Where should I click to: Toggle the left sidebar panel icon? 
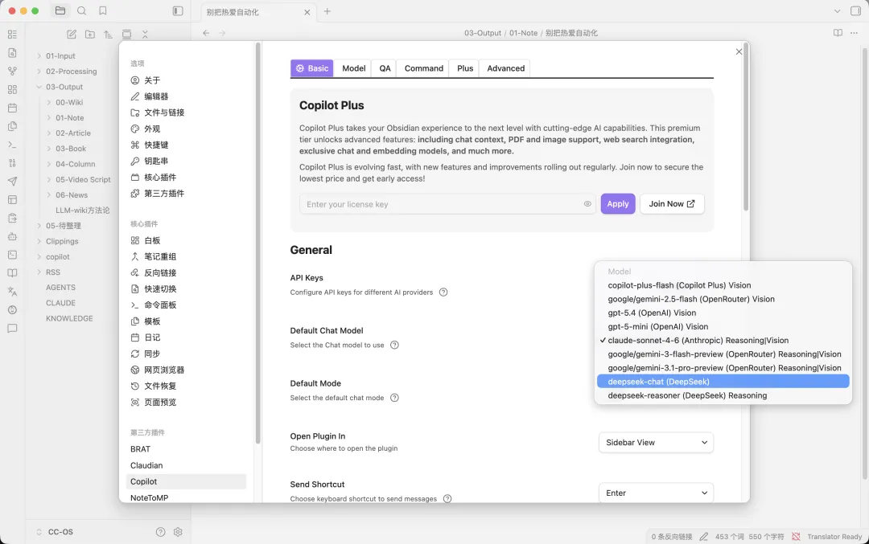click(178, 11)
